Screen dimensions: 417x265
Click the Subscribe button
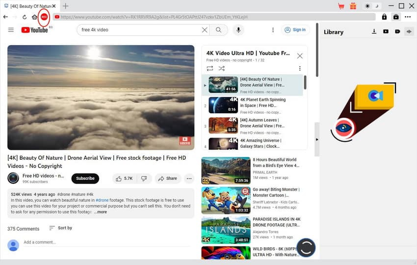pos(85,178)
